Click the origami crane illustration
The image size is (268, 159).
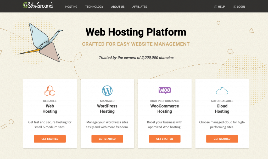[x=41, y=43]
